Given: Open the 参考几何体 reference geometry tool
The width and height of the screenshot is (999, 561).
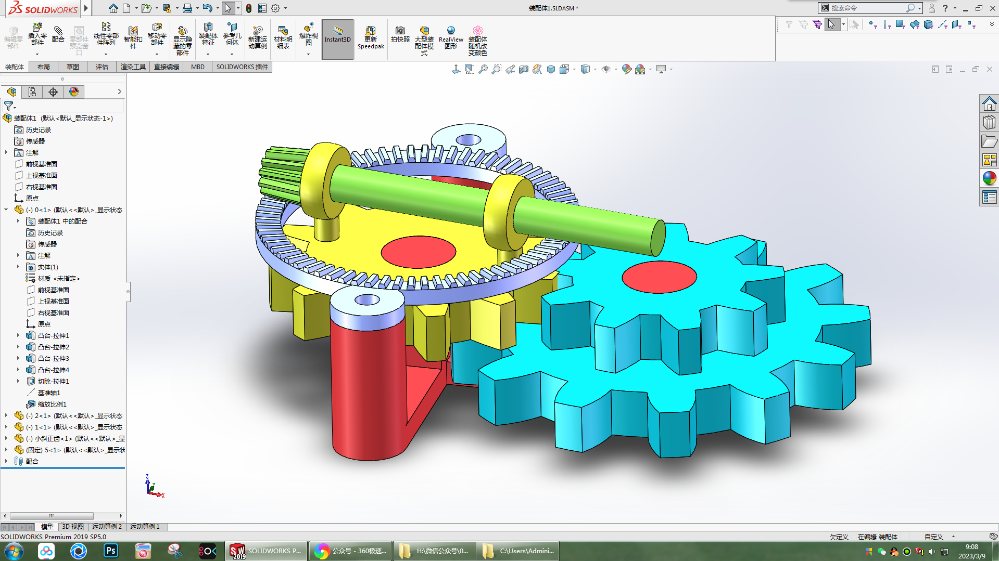Looking at the screenshot, I should coord(232,35).
